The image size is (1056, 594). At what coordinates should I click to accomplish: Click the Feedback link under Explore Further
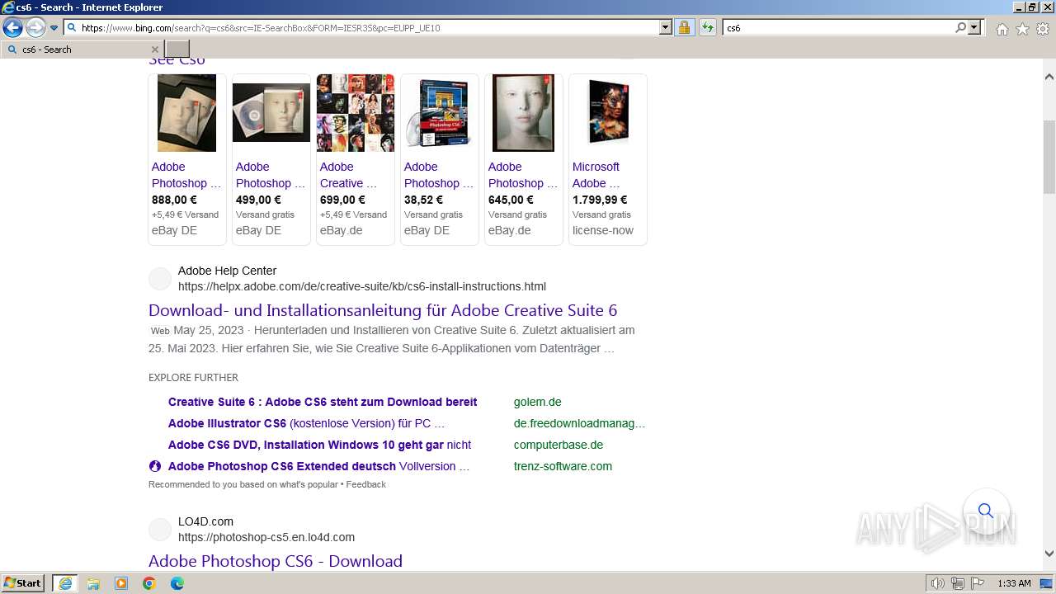366,484
